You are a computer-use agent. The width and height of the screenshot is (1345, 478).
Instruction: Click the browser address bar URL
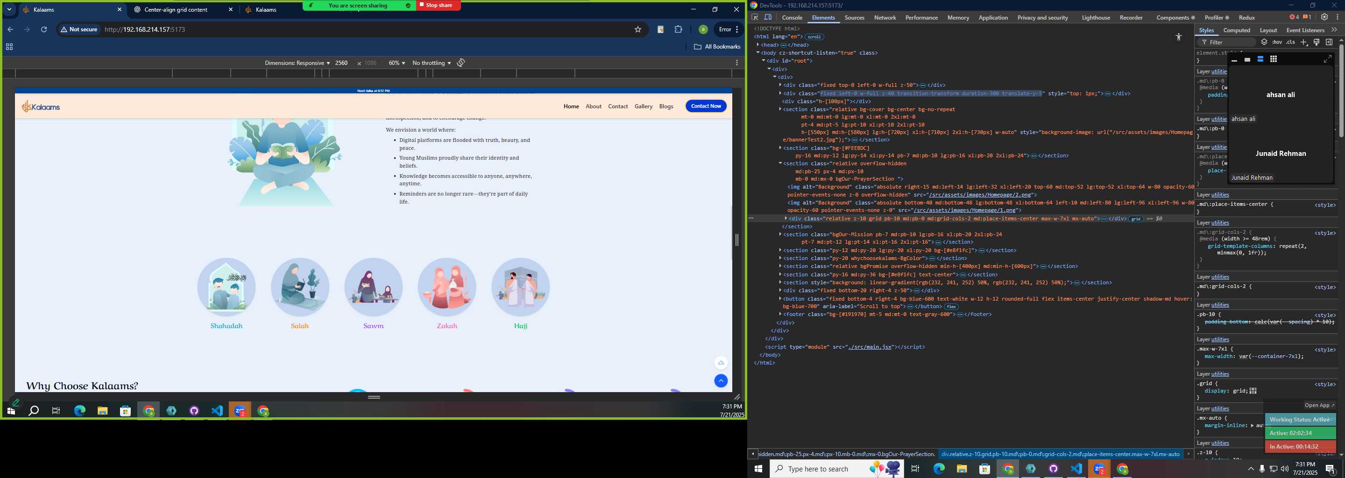[x=145, y=30]
